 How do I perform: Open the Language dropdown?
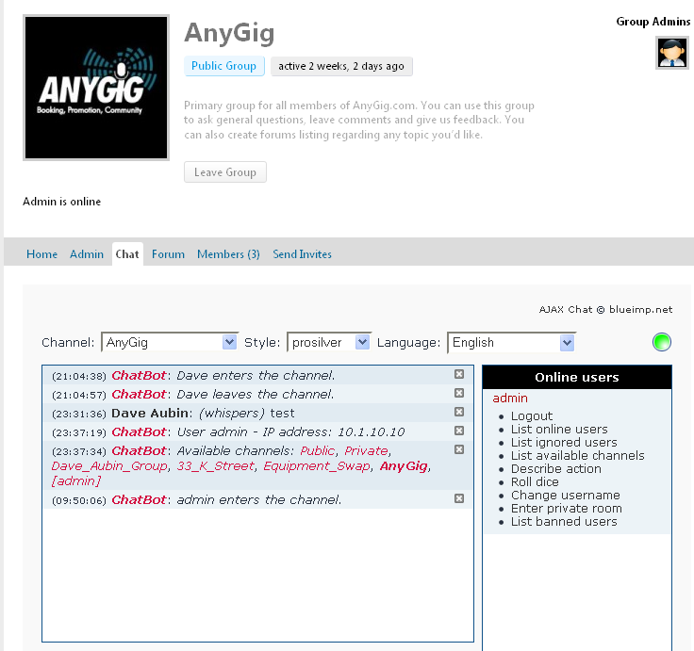511,342
